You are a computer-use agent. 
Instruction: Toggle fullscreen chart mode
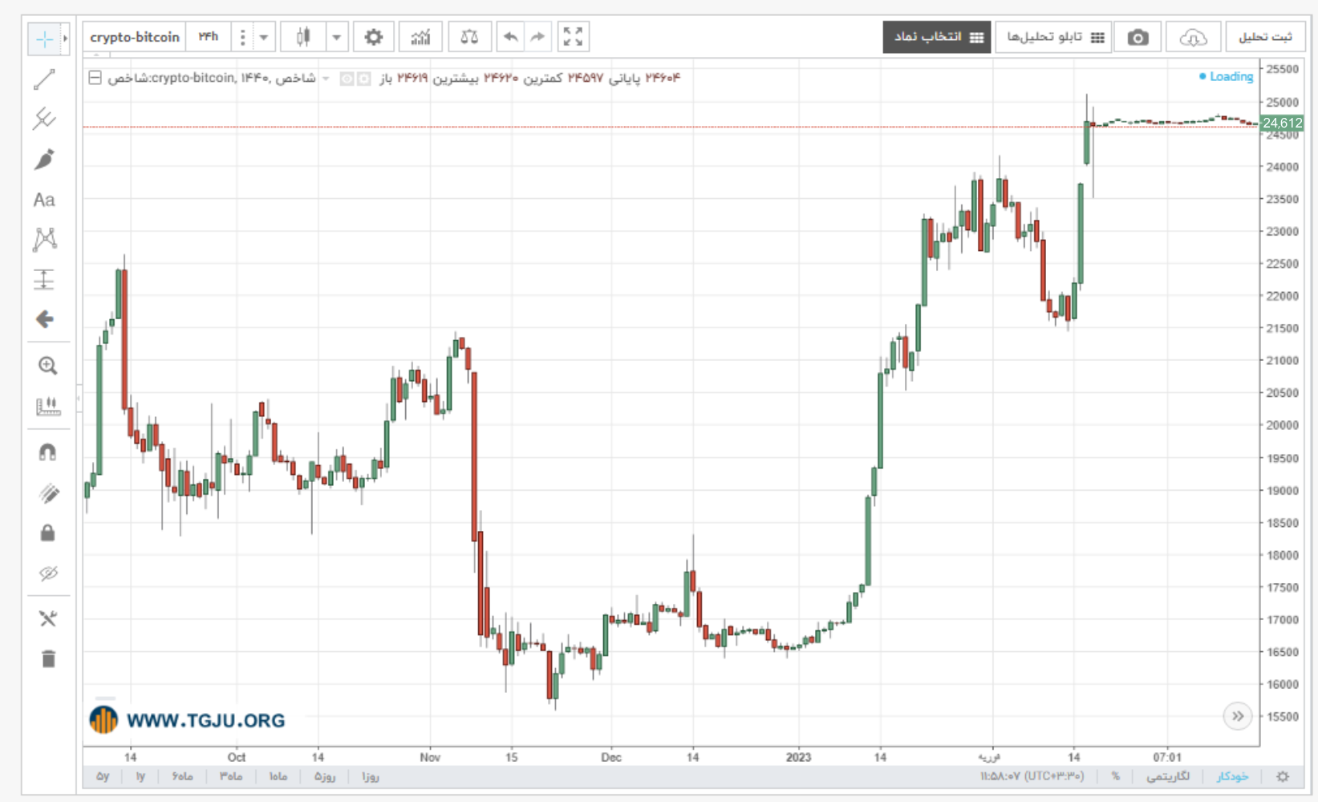click(573, 37)
